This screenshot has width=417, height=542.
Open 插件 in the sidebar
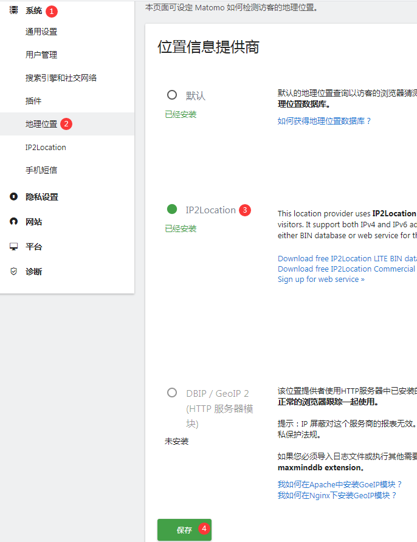pos(33,101)
